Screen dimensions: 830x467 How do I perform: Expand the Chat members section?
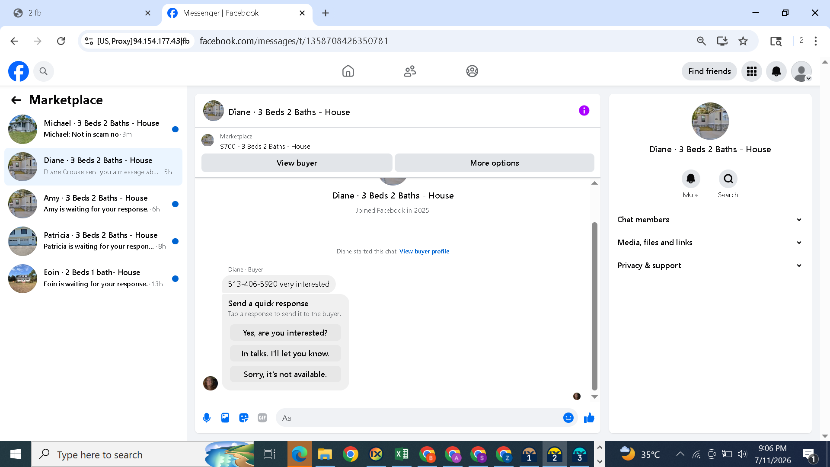click(x=710, y=220)
